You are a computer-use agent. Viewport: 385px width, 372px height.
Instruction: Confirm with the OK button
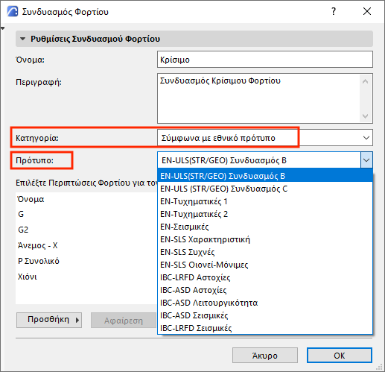(x=340, y=356)
